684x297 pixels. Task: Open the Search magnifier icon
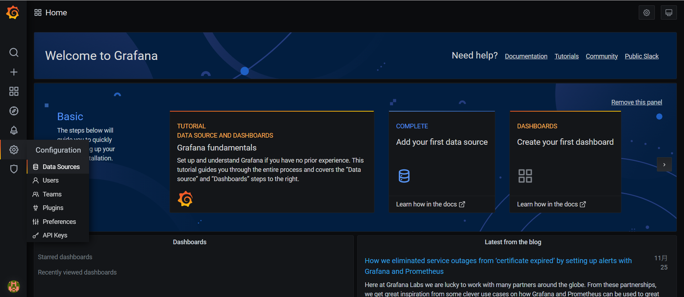point(14,52)
